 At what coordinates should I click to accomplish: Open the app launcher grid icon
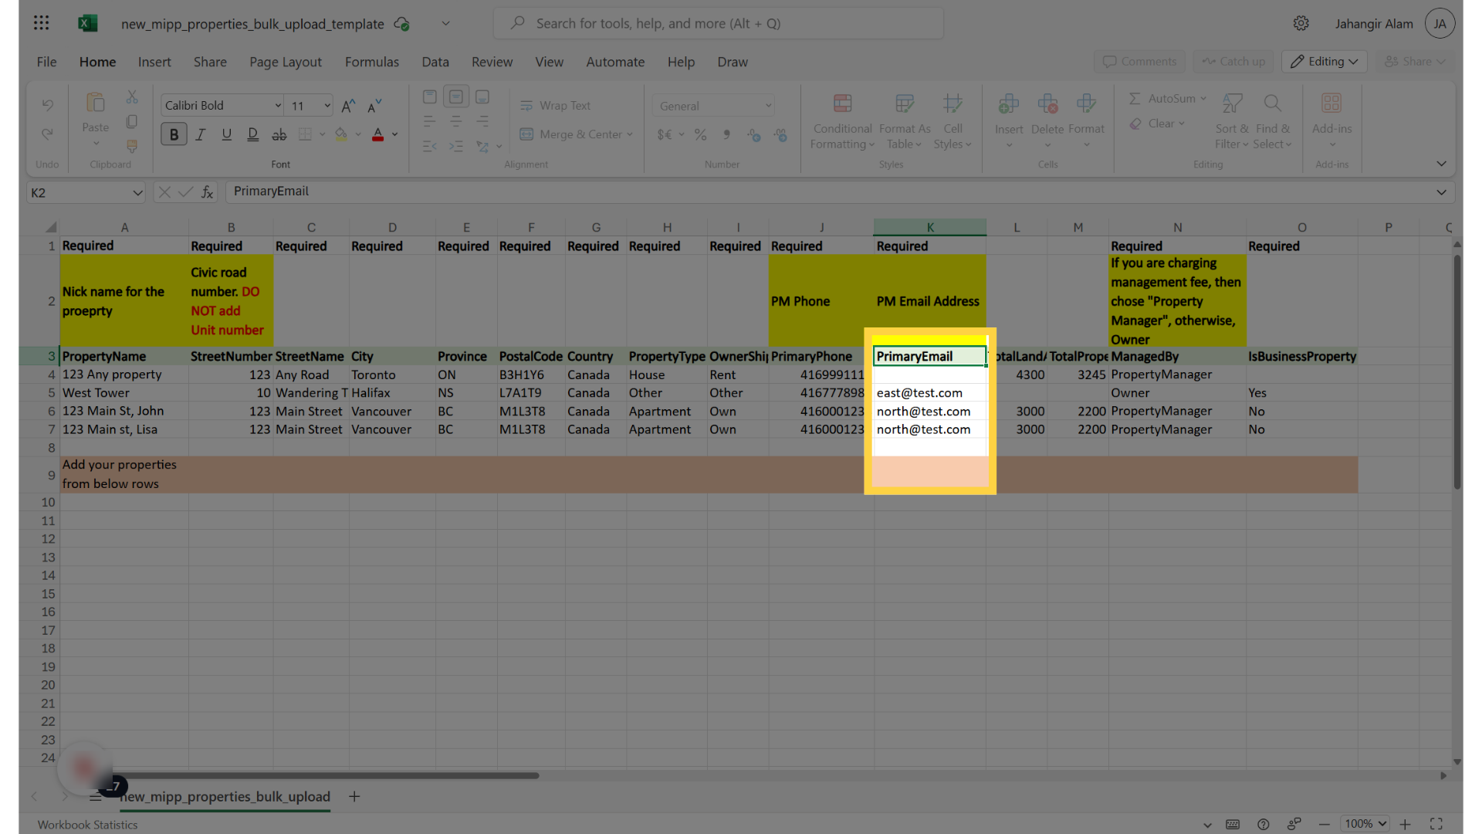click(x=42, y=23)
